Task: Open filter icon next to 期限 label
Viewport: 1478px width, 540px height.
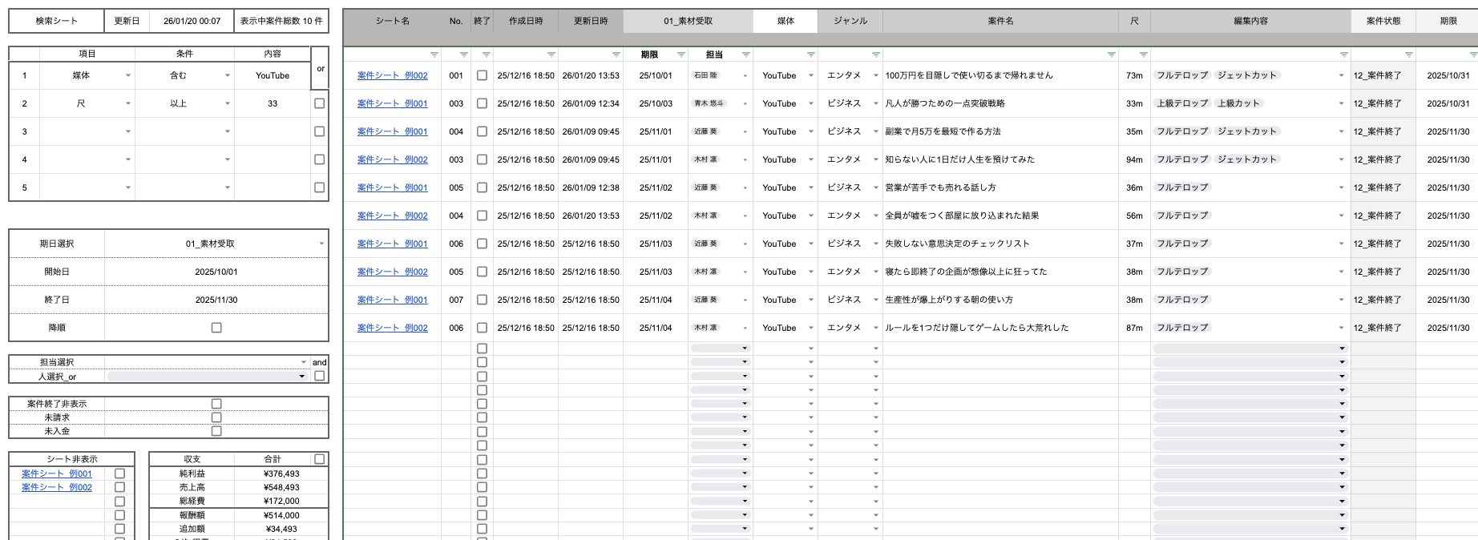Action: click(x=681, y=54)
